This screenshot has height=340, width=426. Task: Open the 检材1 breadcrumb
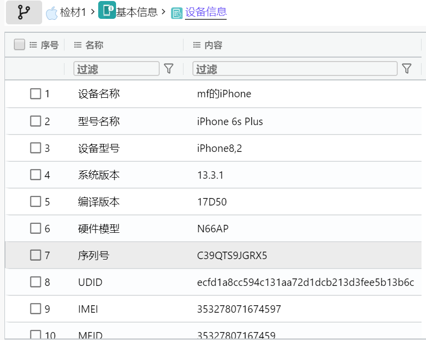tap(73, 12)
